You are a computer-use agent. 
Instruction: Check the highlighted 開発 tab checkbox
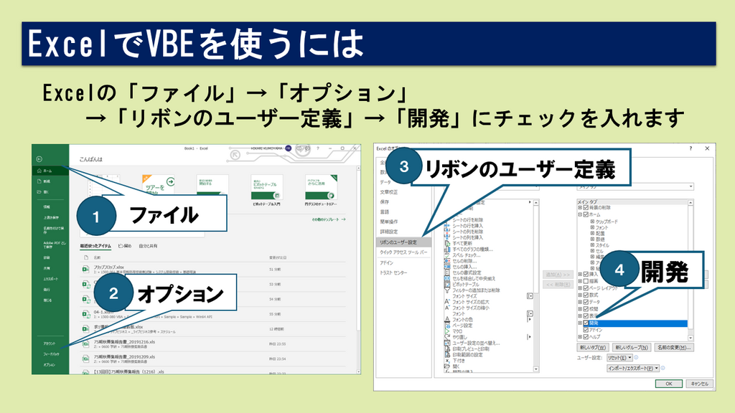coord(586,323)
